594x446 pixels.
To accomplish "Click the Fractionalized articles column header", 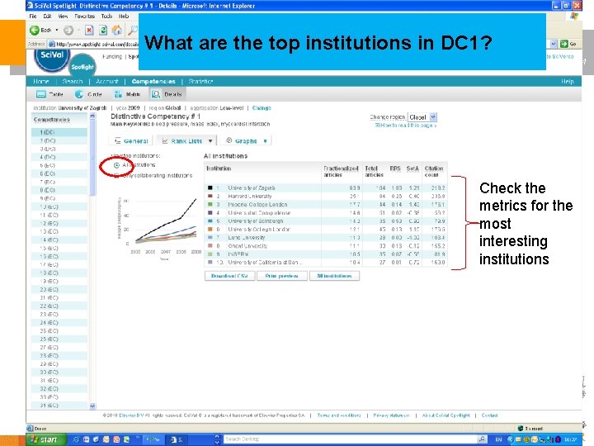I will (341, 172).
